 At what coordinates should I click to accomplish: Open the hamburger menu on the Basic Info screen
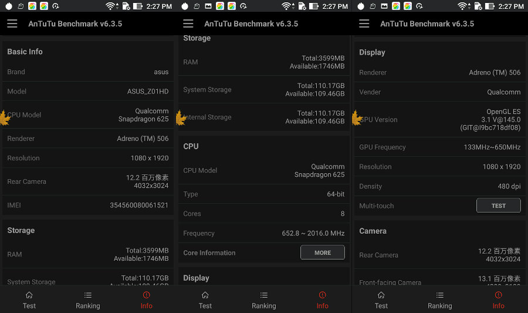[x=12, y=23]
